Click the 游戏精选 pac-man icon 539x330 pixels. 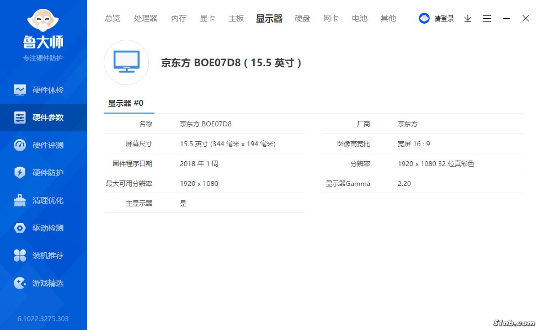pyautogui.click(x=20, y=283)
